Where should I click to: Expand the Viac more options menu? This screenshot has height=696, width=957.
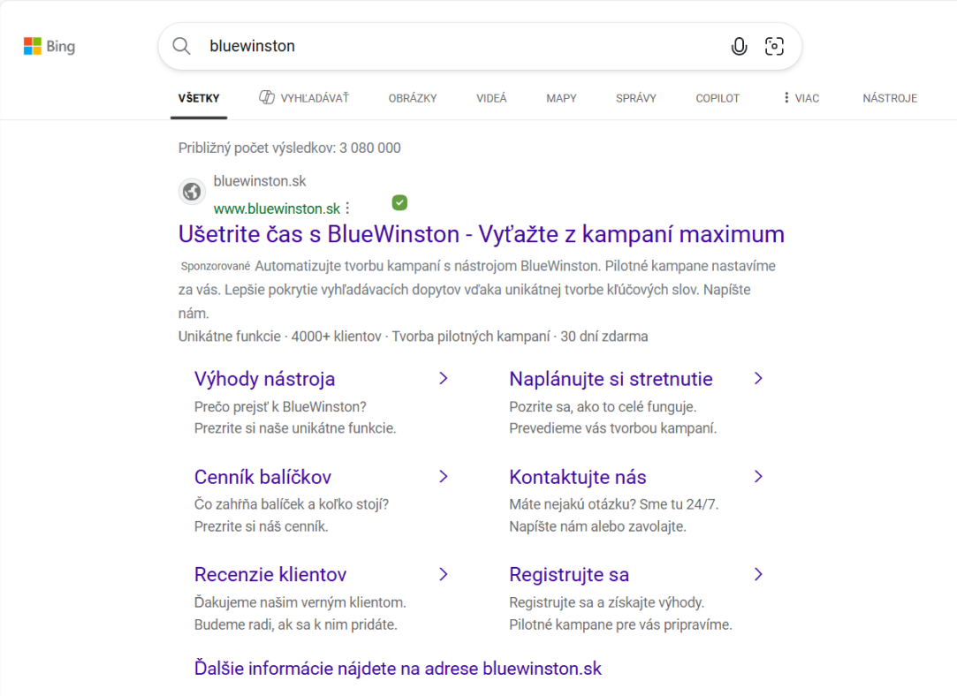801,98
